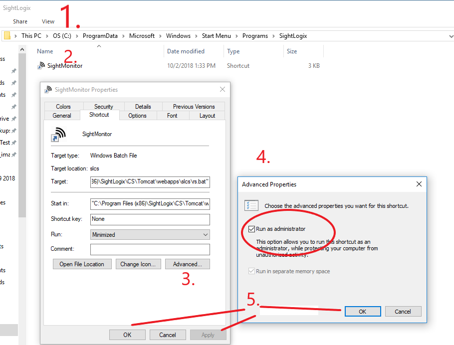Click the Name column header
454x345 pixels.
point(45,51)
